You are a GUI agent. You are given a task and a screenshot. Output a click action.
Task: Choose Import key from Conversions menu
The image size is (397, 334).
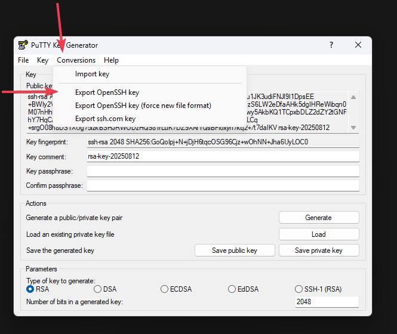tap(150, 74)
